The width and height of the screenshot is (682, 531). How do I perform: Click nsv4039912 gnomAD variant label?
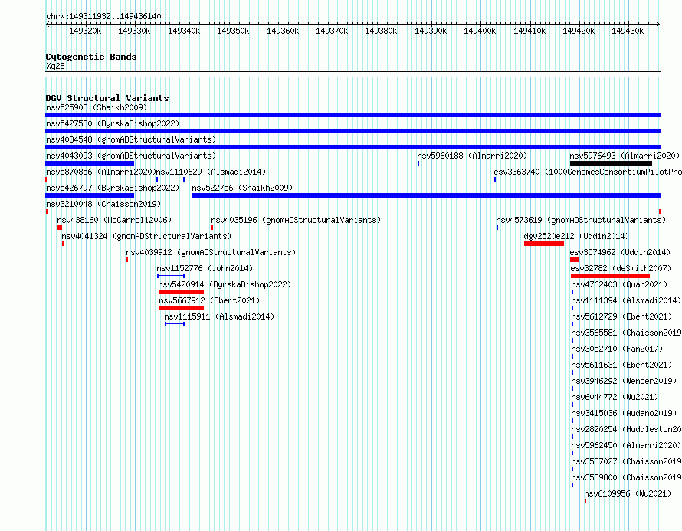[211, 252]
